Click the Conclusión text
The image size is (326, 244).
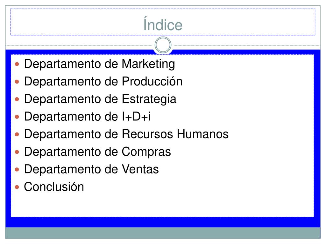click(x=54, y=187)
